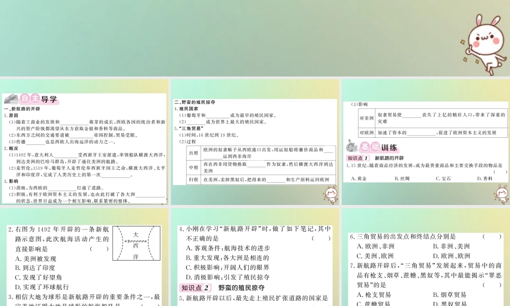The height and width of the screenshot is (306, 510).
Task: Click the 新航路的开辟 title after 知识点 1
Action: click(x=389, y=158)
